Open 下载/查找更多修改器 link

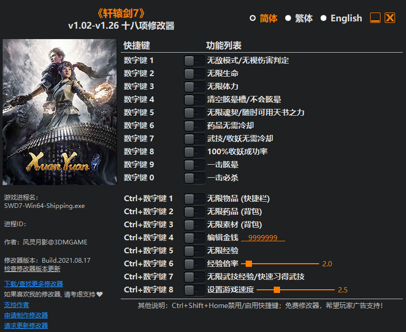(34, 284)
